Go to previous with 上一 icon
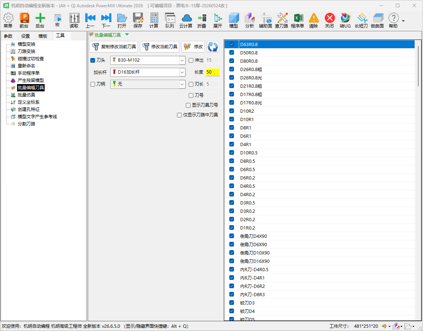This screenshot has height=331, width=423. point(90,18)
